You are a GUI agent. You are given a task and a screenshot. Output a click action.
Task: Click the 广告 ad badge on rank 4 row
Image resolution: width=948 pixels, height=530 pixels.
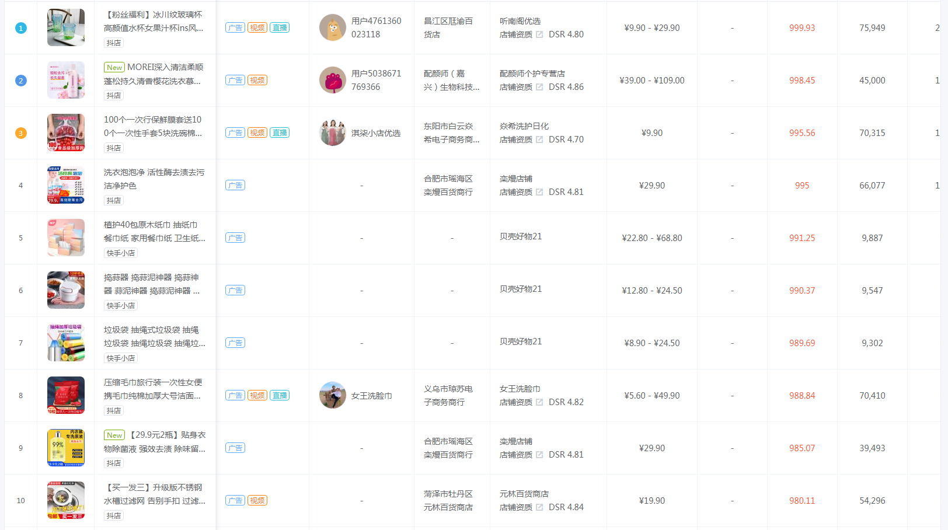(x=235, y=185)
